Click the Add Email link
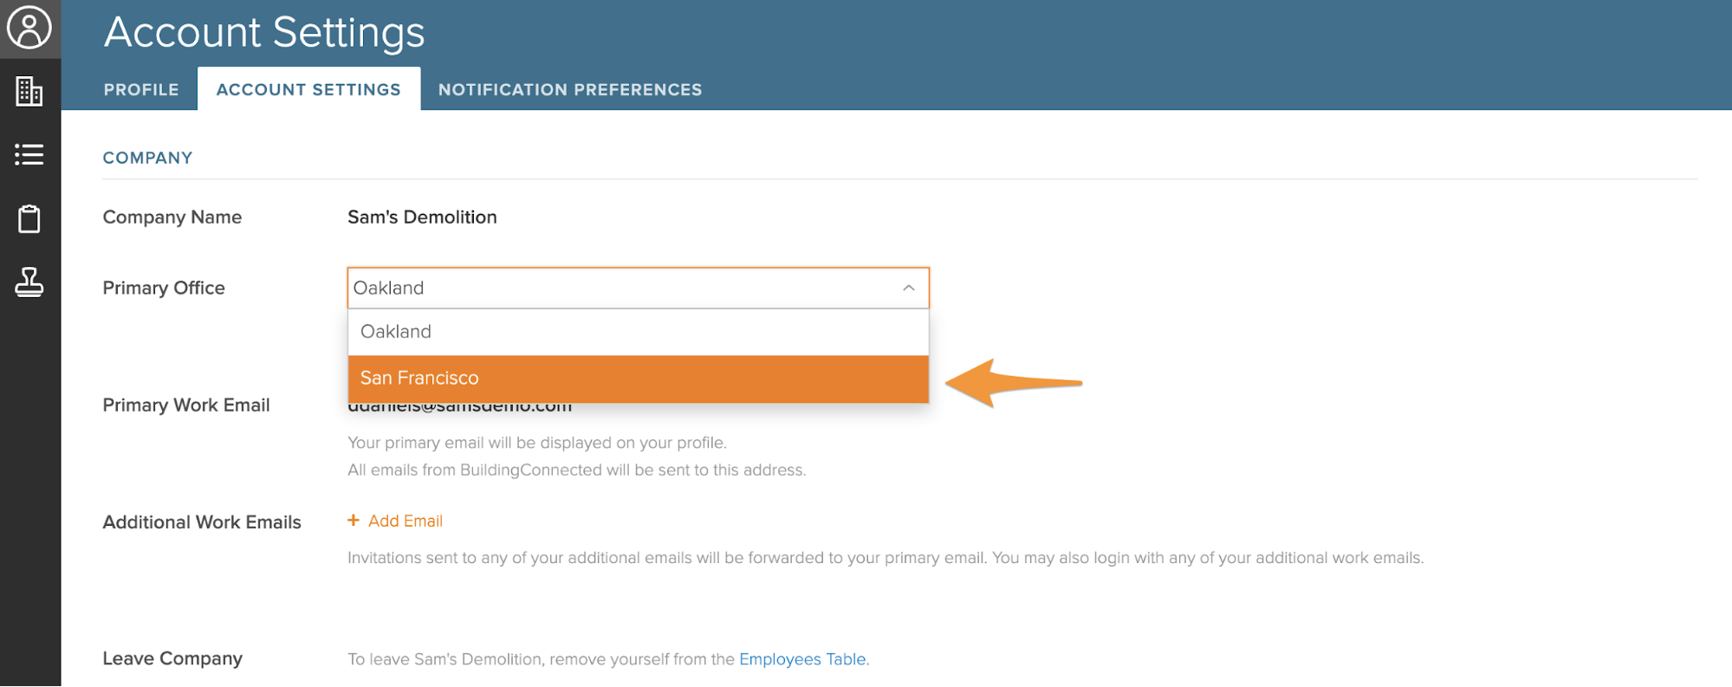Image resolution: width=1732 pixels, height=687 pixels. click(405, 521)
